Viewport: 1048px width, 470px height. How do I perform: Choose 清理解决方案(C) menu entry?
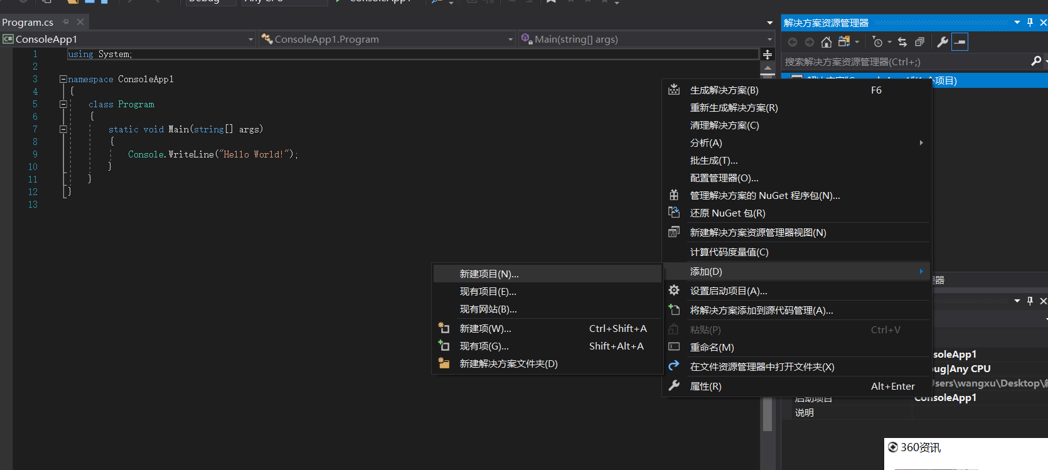pyautogui.click(x=796, y=126)
